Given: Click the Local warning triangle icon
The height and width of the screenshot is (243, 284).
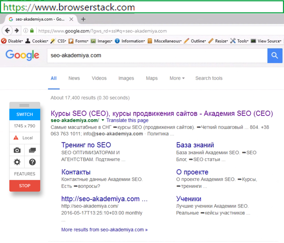Looking at the screenshot, I should click(x=16, y=138).
